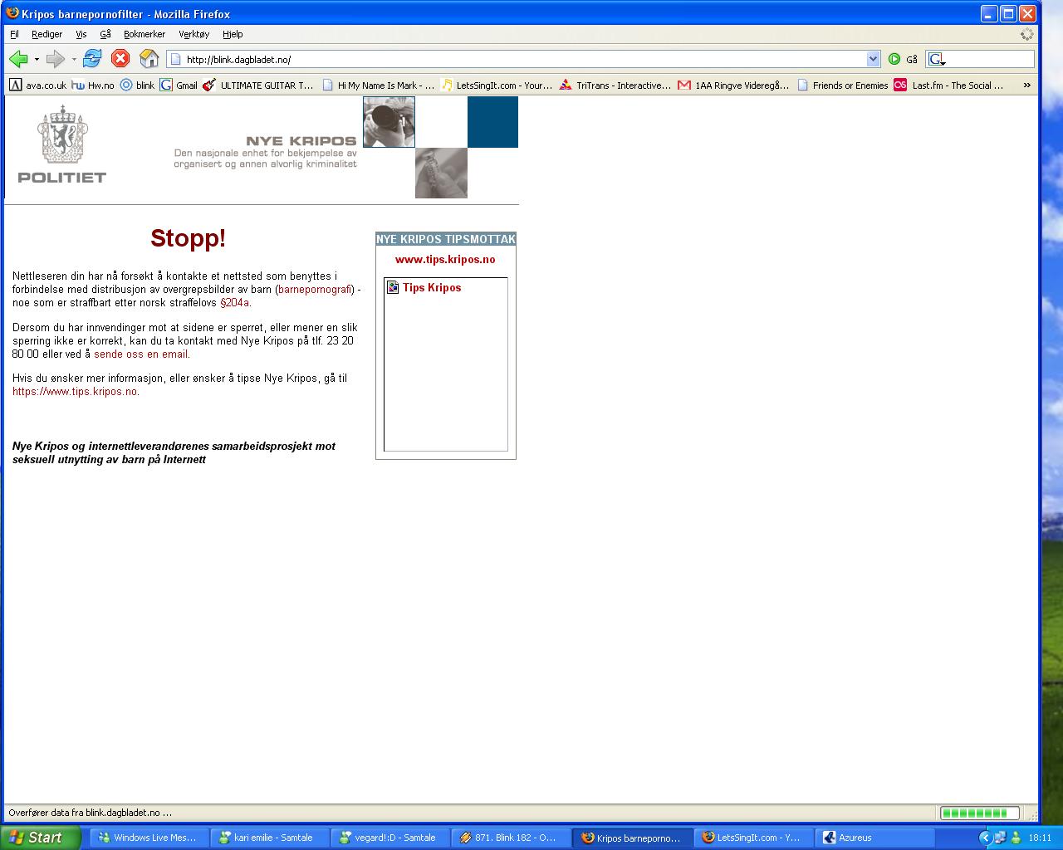
Task: Open the Home page icon
Action: pyautogui.click(x=149, y=59)
